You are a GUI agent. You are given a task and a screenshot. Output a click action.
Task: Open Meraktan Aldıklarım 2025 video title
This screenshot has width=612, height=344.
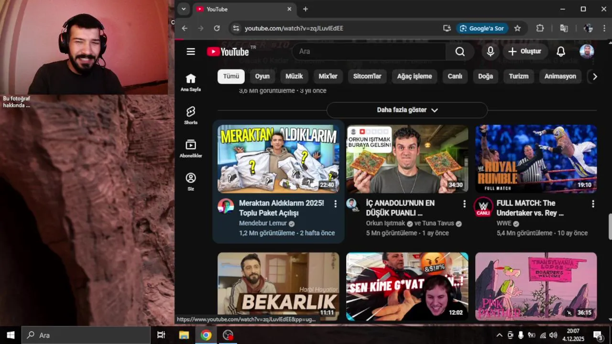pos(282,208)
